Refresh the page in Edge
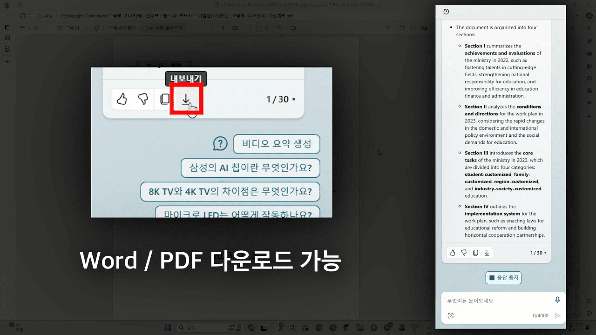This screenshot has height=335, width=596. [22, 15]
